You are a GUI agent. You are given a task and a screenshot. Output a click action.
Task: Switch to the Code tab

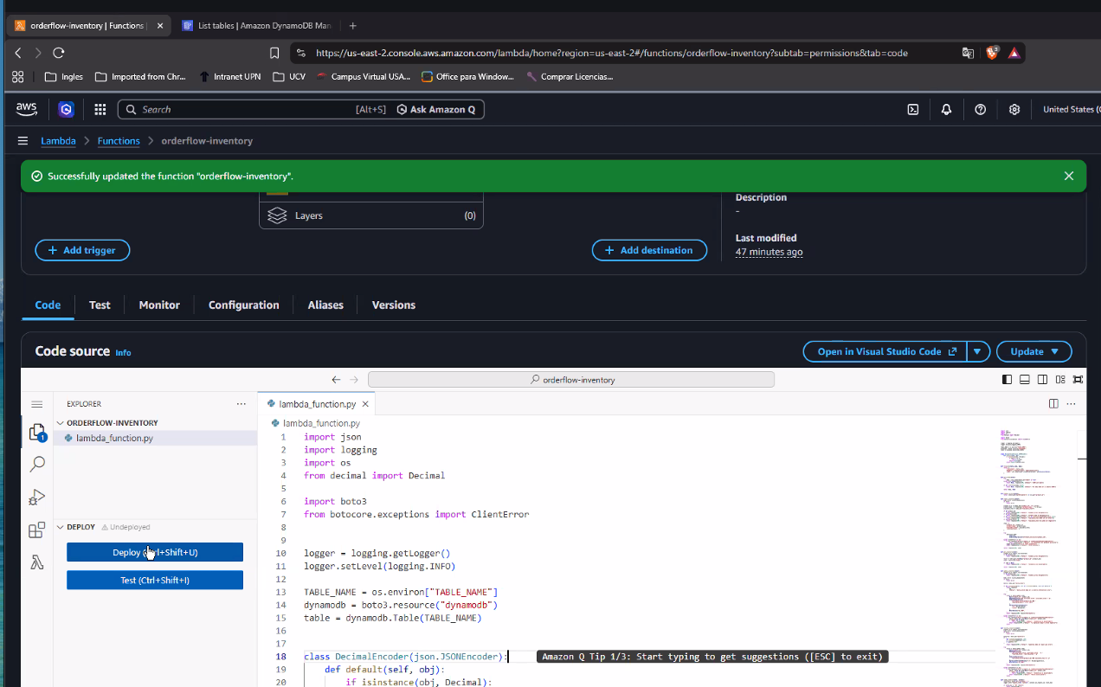(x=48, y=305)
